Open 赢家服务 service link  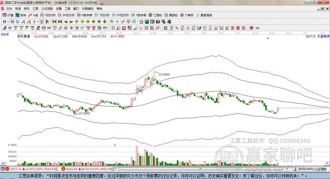click(x=204, y=15)
